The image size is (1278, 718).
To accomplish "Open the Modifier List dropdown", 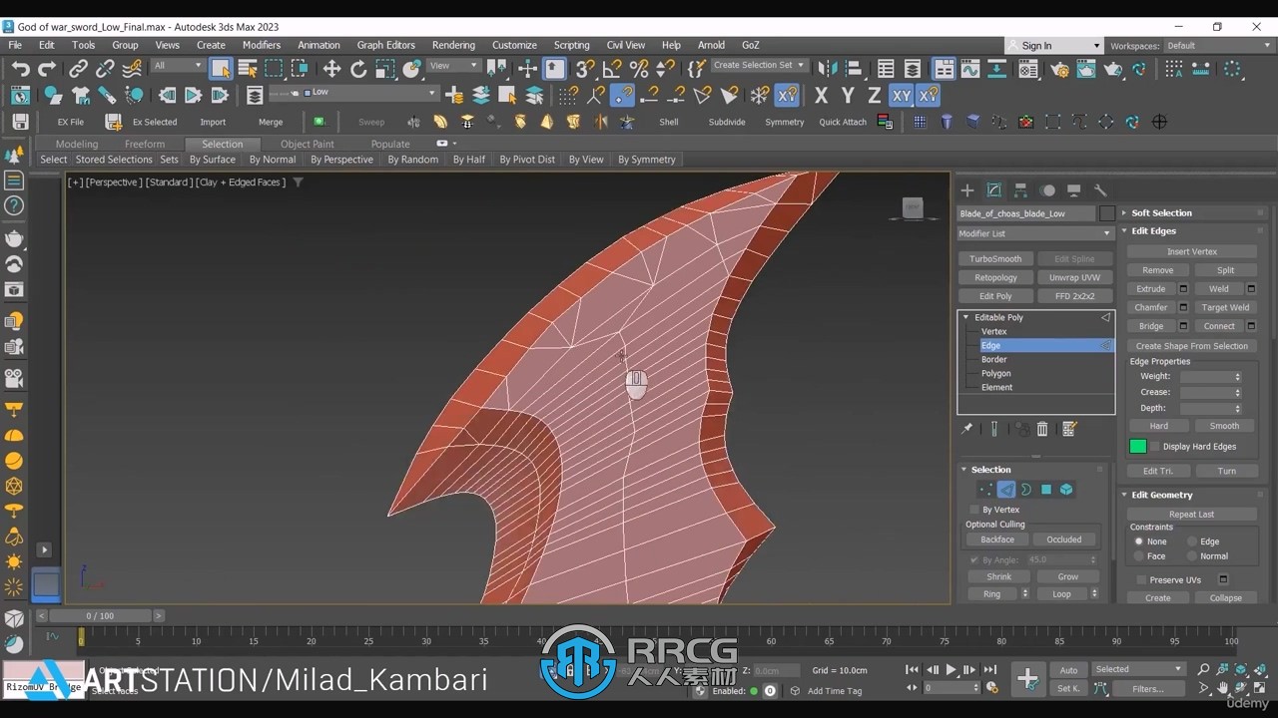I will 1035,233.
